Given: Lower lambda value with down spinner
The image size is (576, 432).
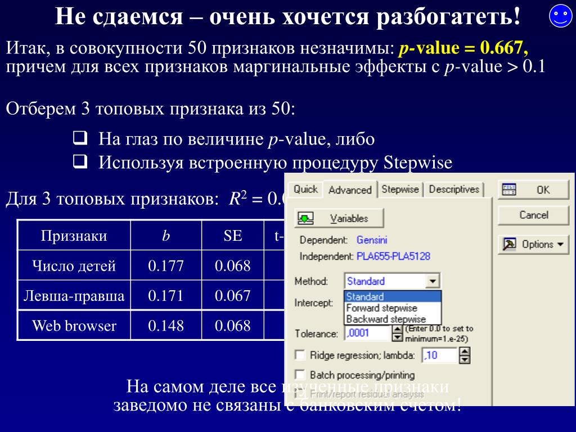Looking at the screenshot, I should click(x=464, y=359).
